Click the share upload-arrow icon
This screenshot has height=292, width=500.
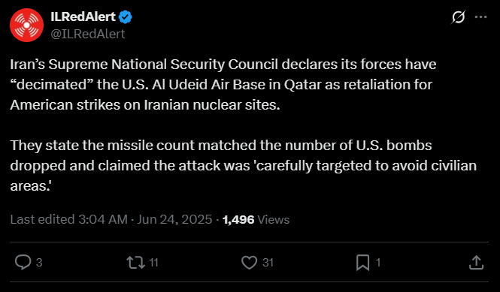pos(477,263)
